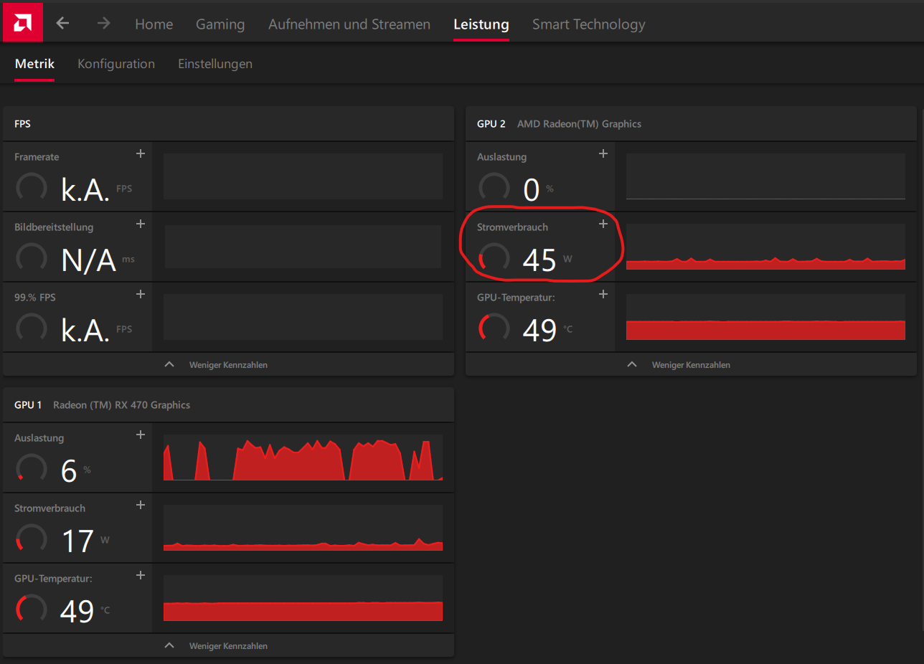
Task: Click the GPU 2 temperature gauge dial
Action: click(494, 328)
